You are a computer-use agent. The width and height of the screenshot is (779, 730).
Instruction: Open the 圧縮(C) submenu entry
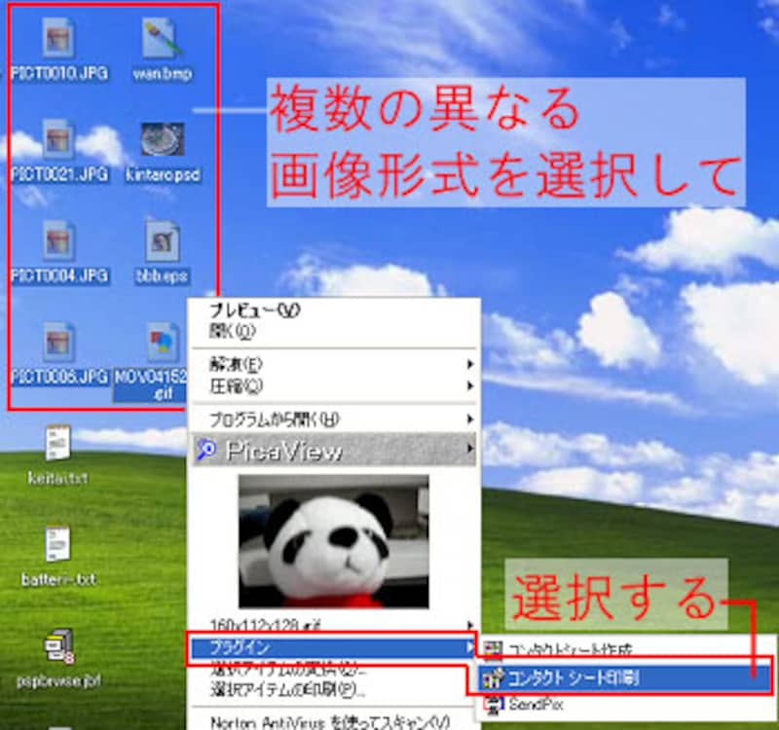pyautogui.click(x=333, y=386)
